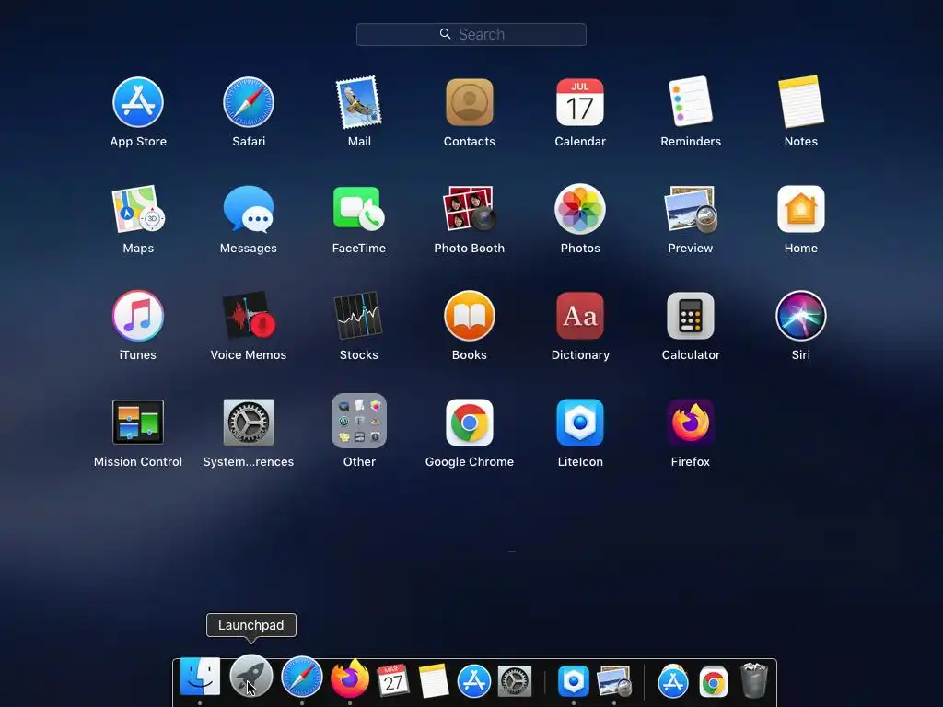
Task: Click the Launchpad rocket icon in the Dock
Action: click(250, 676)
